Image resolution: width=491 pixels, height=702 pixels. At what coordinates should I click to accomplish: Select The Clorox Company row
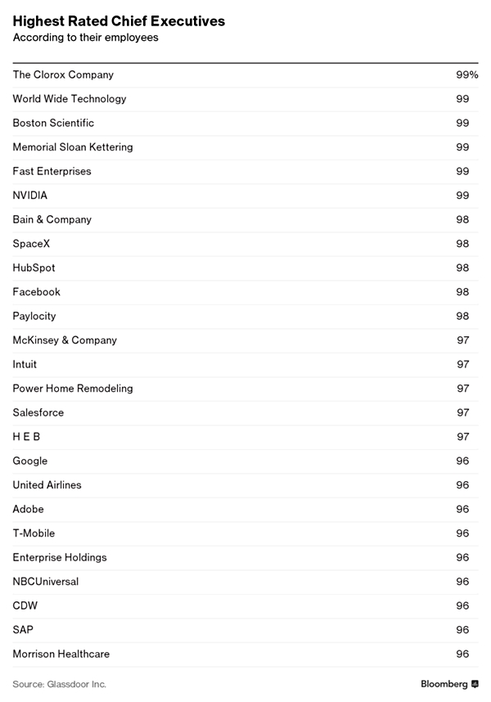63,74
